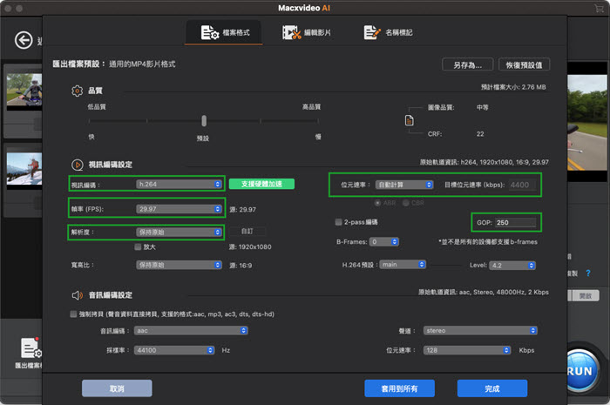
Task: Click the road preview image on the right
Action: coord(587,123)
